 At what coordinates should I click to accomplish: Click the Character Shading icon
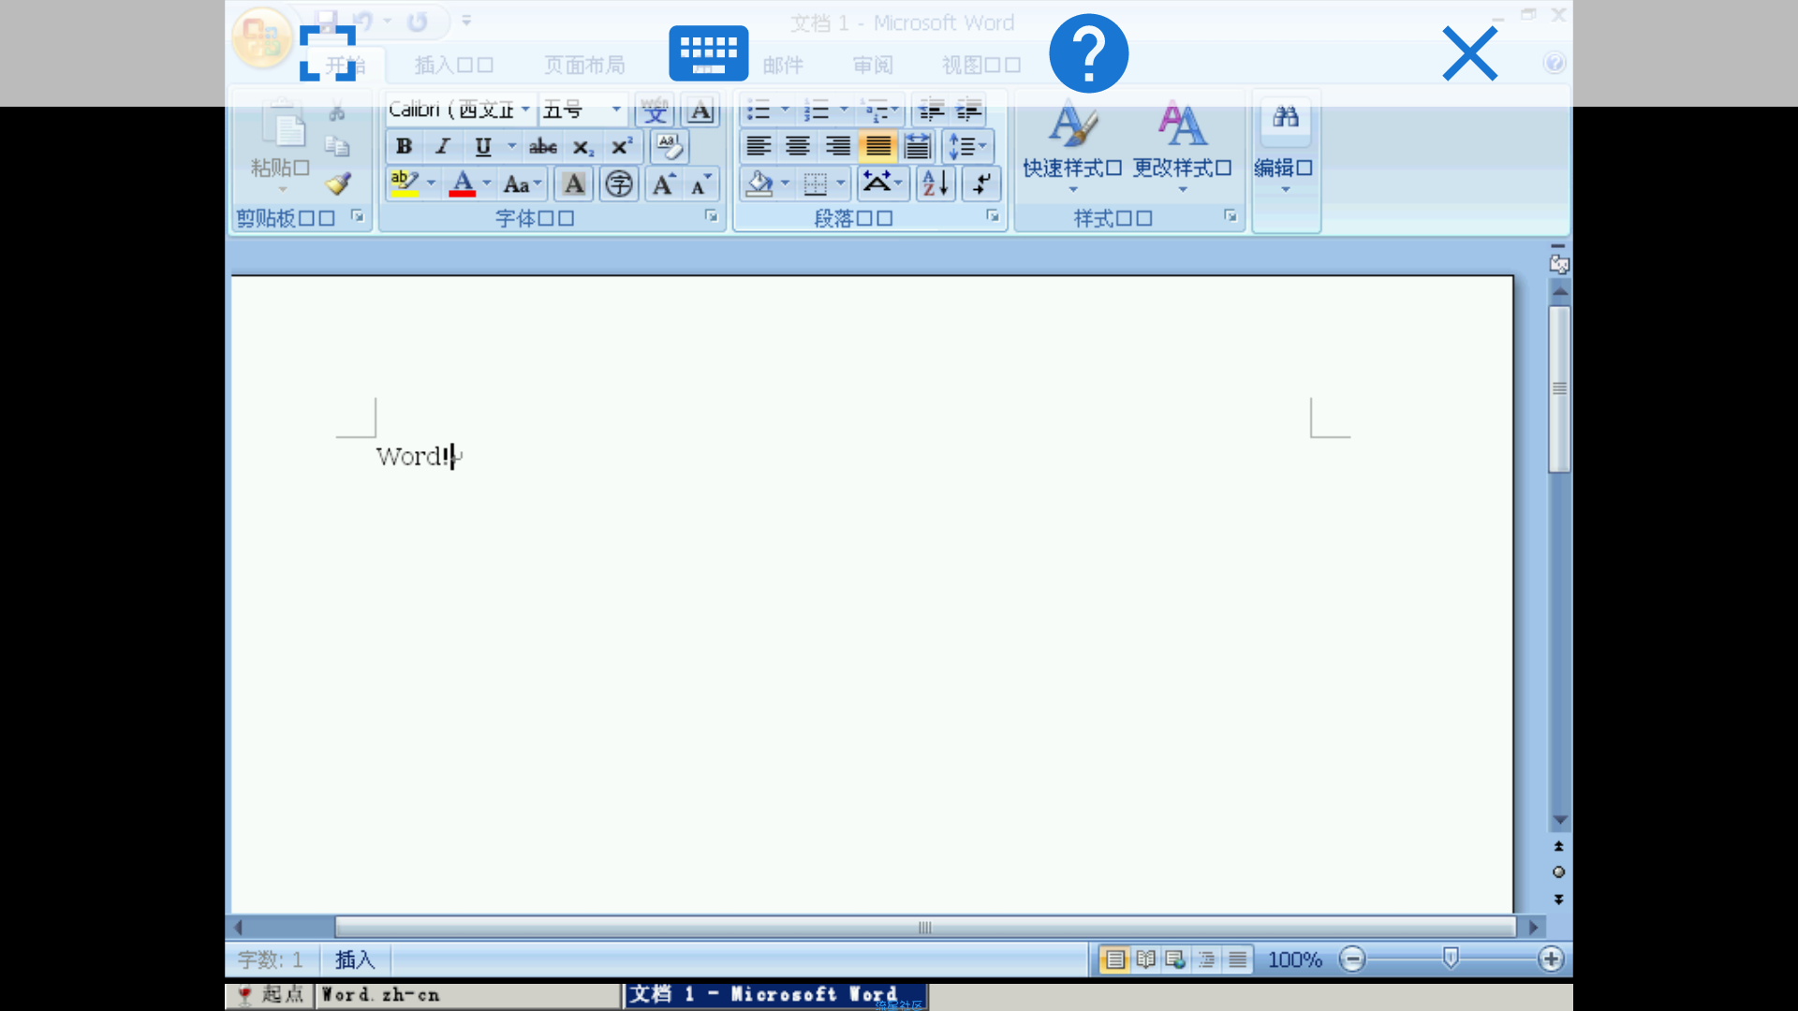574,184
